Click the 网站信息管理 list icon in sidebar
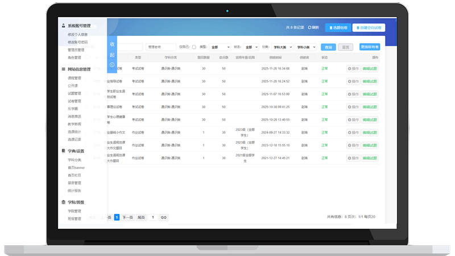 (x=63, y=69)
